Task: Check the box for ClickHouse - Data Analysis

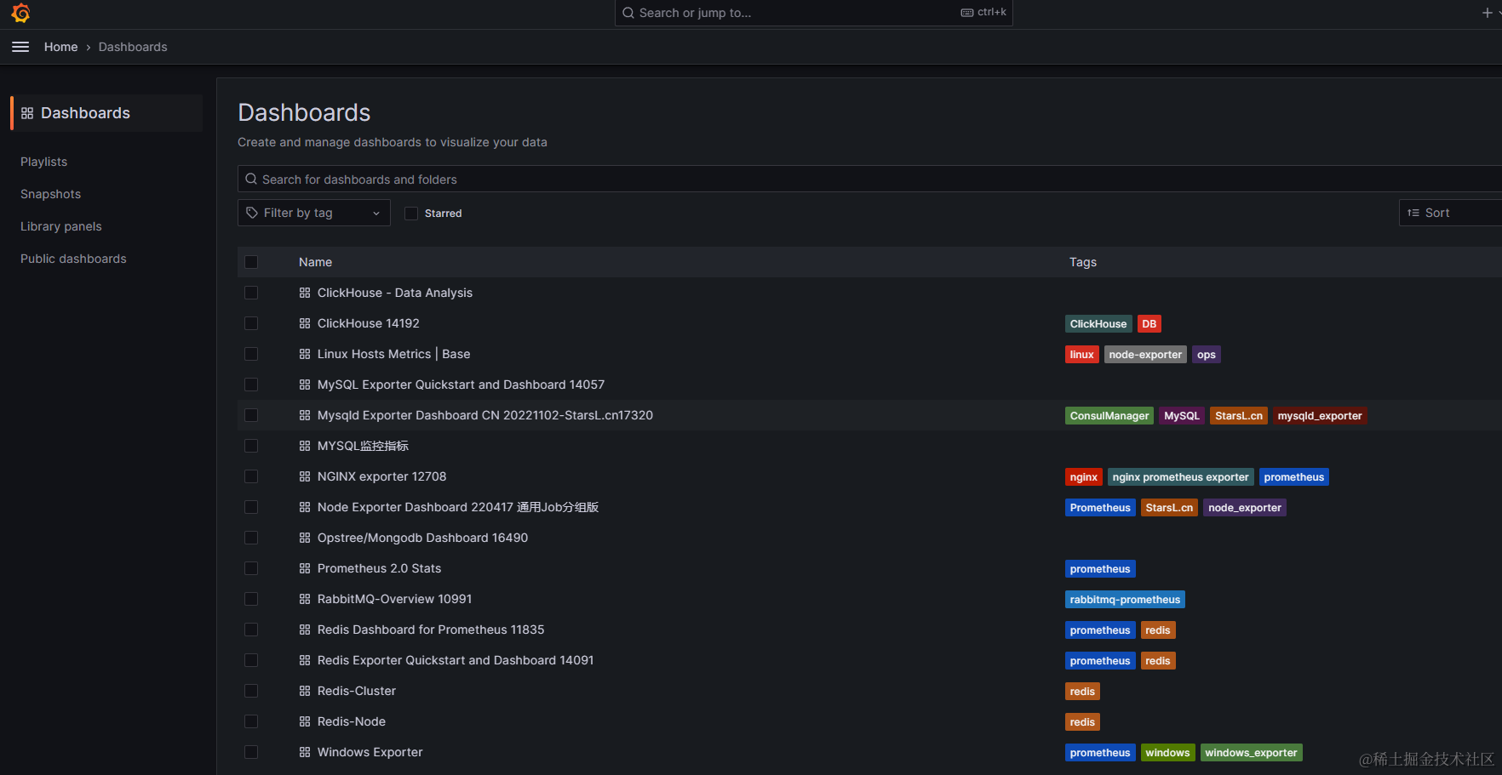Action: tap(251, 293)
